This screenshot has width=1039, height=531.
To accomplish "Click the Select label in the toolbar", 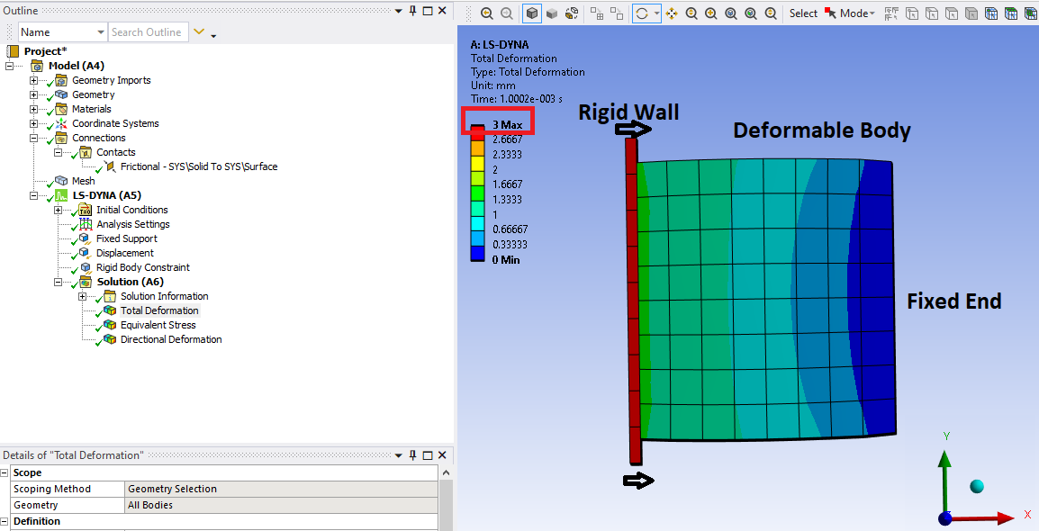I will click(x=803, y=13).
